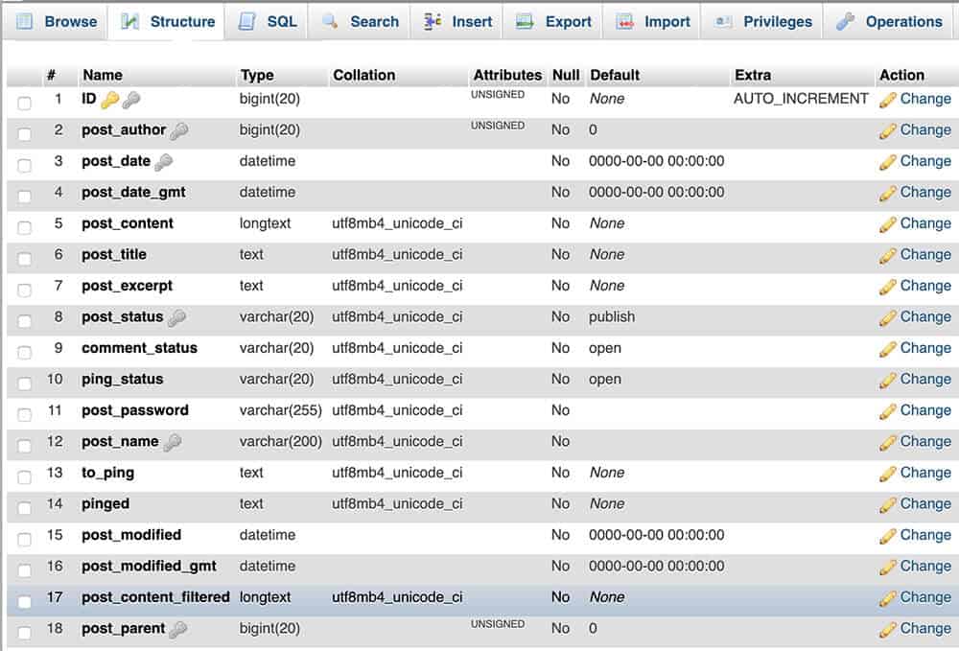
Task: Open the Browse tab
Action: pos(57,21)
